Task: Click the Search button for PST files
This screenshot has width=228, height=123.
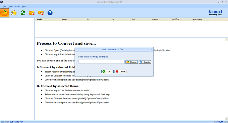Action: [145, 62]
